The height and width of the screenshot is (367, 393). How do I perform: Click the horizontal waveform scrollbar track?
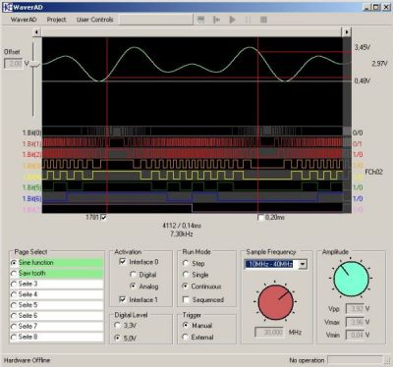pyautogui.click(x=192, y=32)
